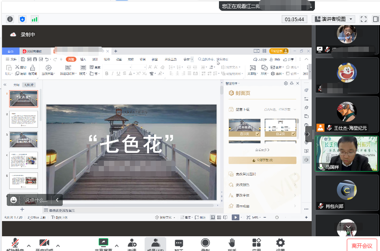Viewport: 380px width, 251px height.
Task: Open the chat bubble icon
Action: click(x=179, y=243)
